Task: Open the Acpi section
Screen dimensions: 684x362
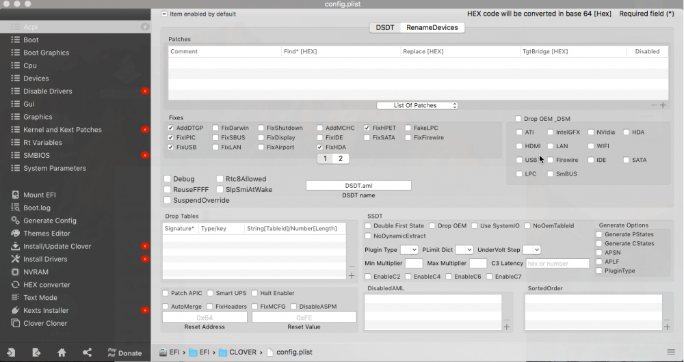Action: (75, 27)
